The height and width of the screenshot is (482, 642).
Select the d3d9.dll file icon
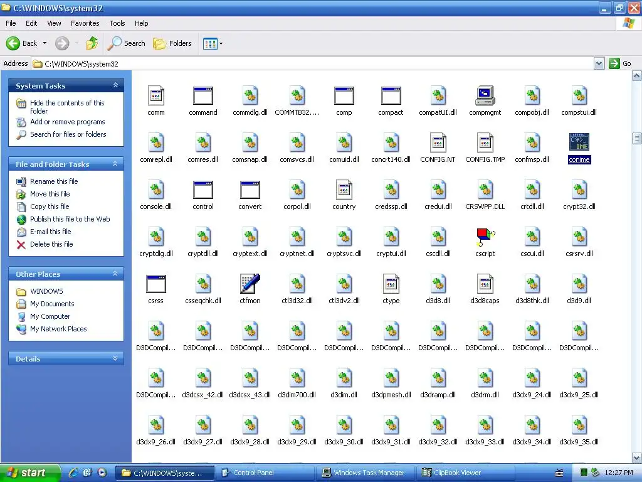click(x=579, y=284)
